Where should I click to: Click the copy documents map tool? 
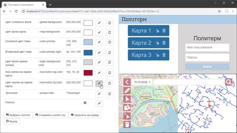tap(127, 108)
